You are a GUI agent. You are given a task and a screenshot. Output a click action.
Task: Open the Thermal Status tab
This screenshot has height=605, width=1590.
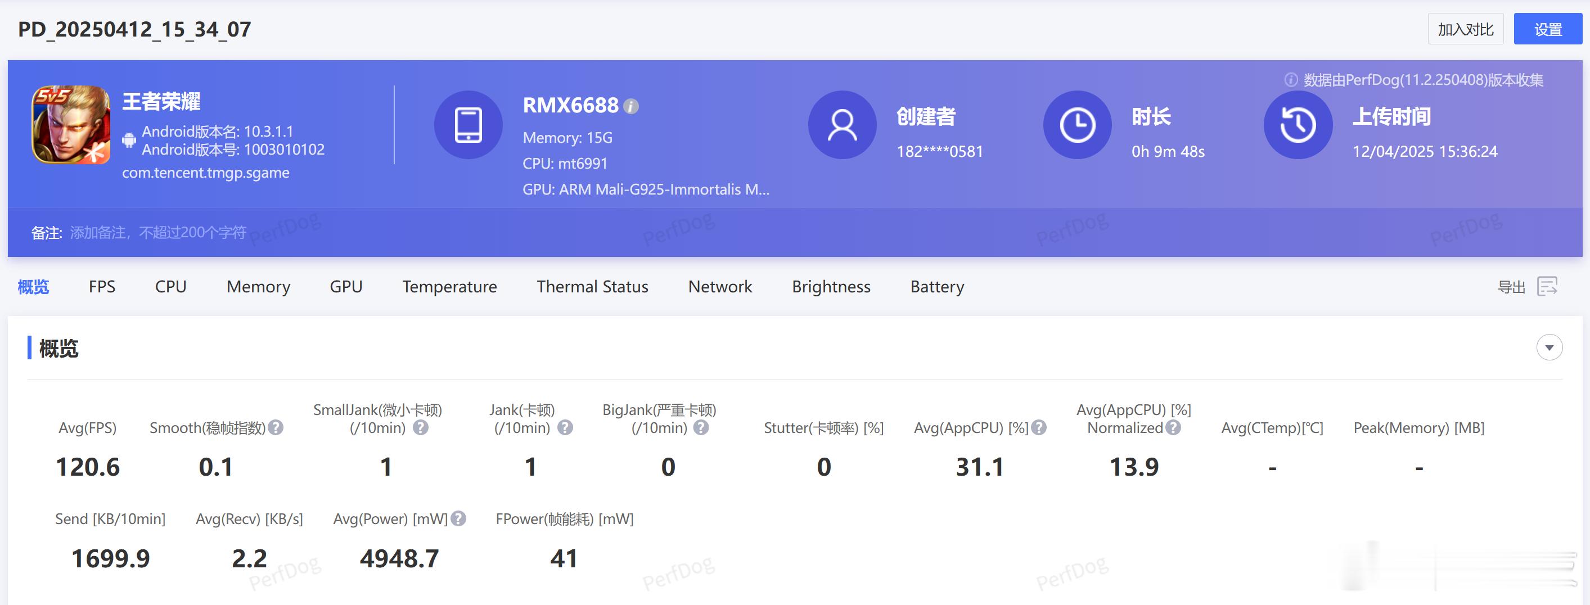[593, 286]
